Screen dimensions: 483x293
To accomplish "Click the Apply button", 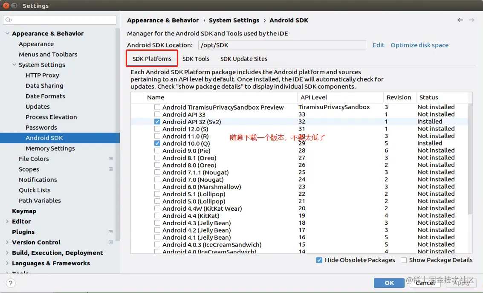I will click(x=461, y=283).
